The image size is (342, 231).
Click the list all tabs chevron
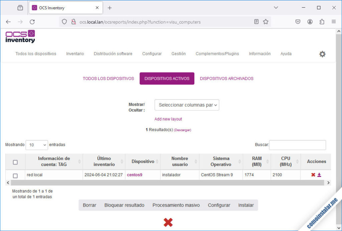click(276, 8)
